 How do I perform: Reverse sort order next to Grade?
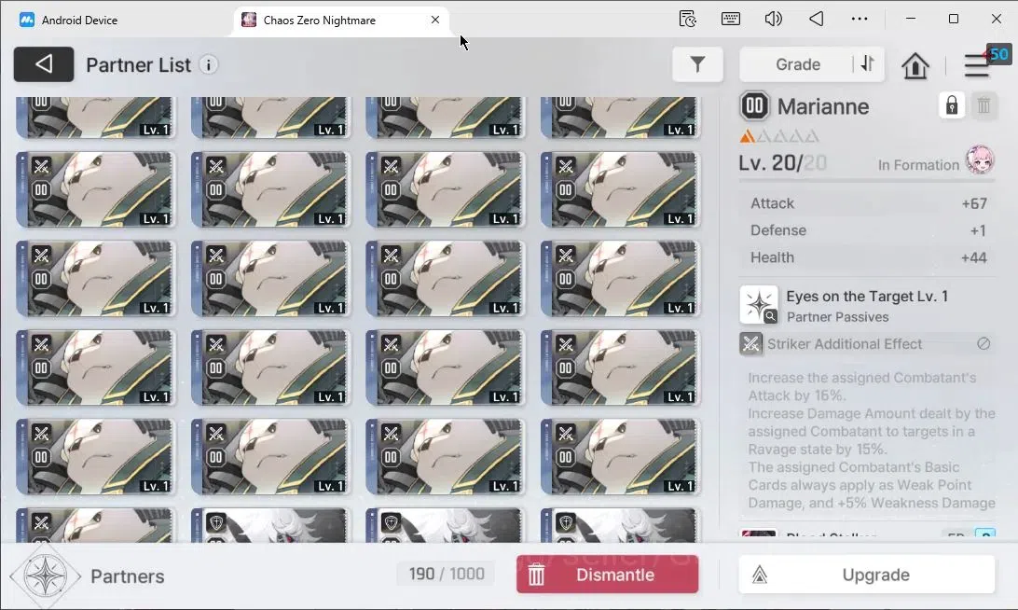coord(868,64)
